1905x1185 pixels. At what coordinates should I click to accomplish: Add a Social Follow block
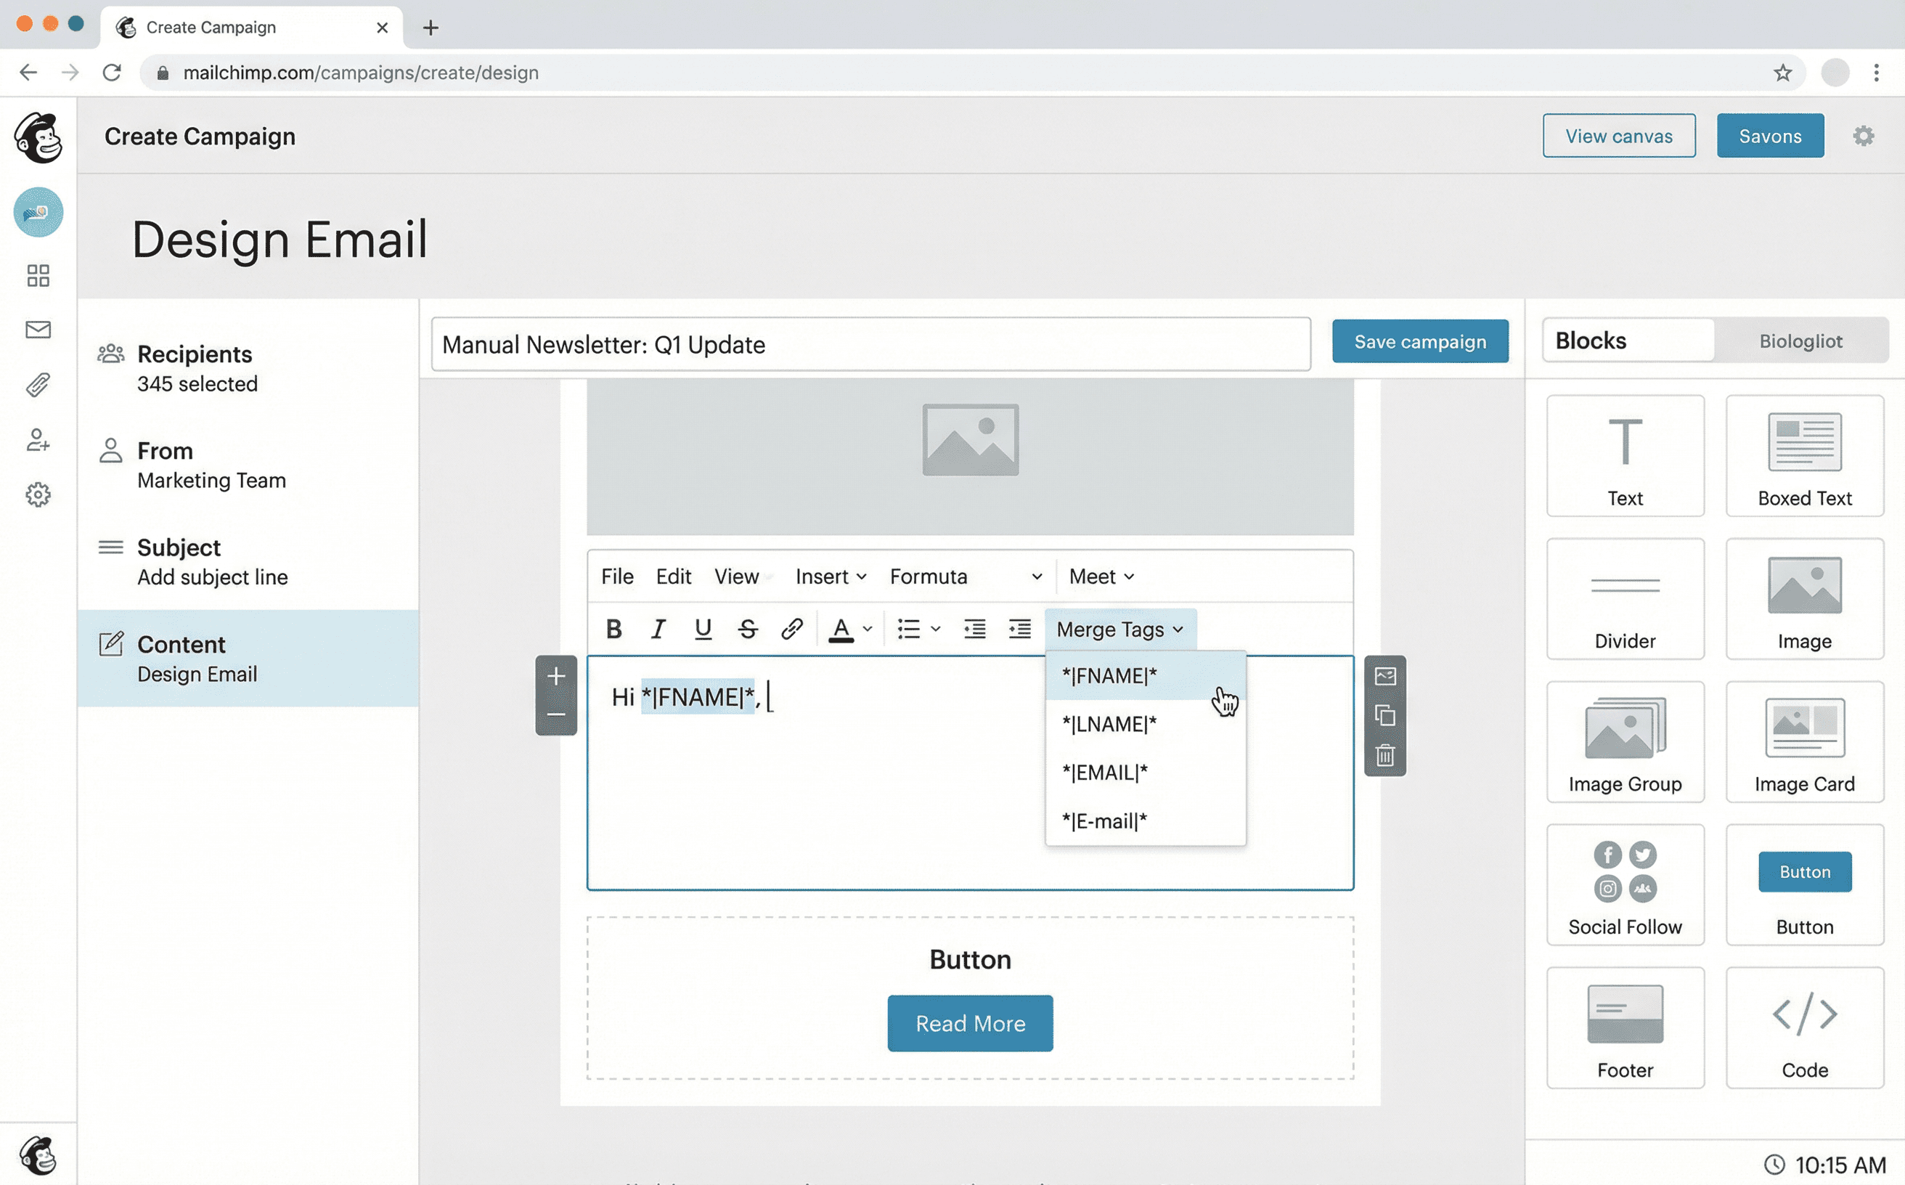(1625, 884)
